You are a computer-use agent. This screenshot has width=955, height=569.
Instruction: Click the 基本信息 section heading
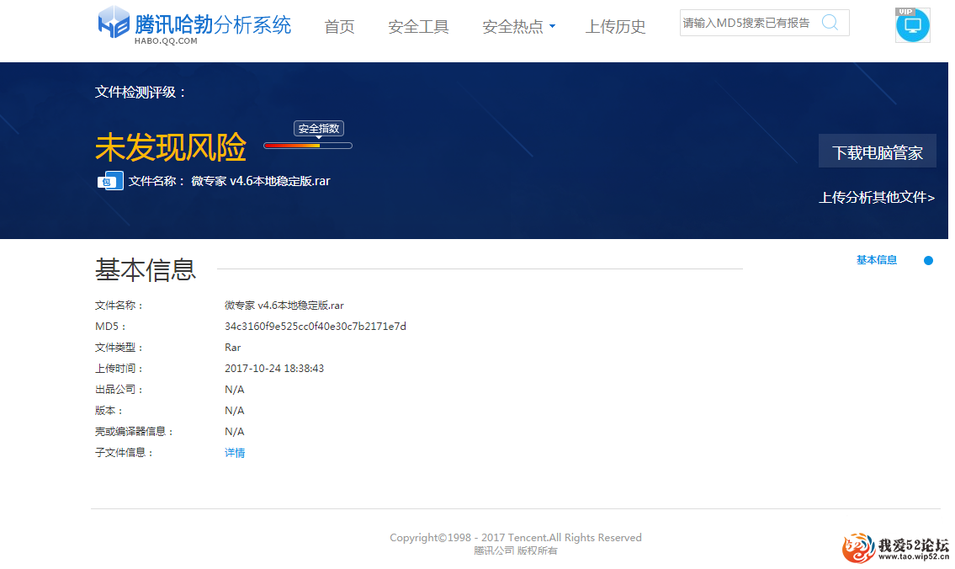click(146, 269)
